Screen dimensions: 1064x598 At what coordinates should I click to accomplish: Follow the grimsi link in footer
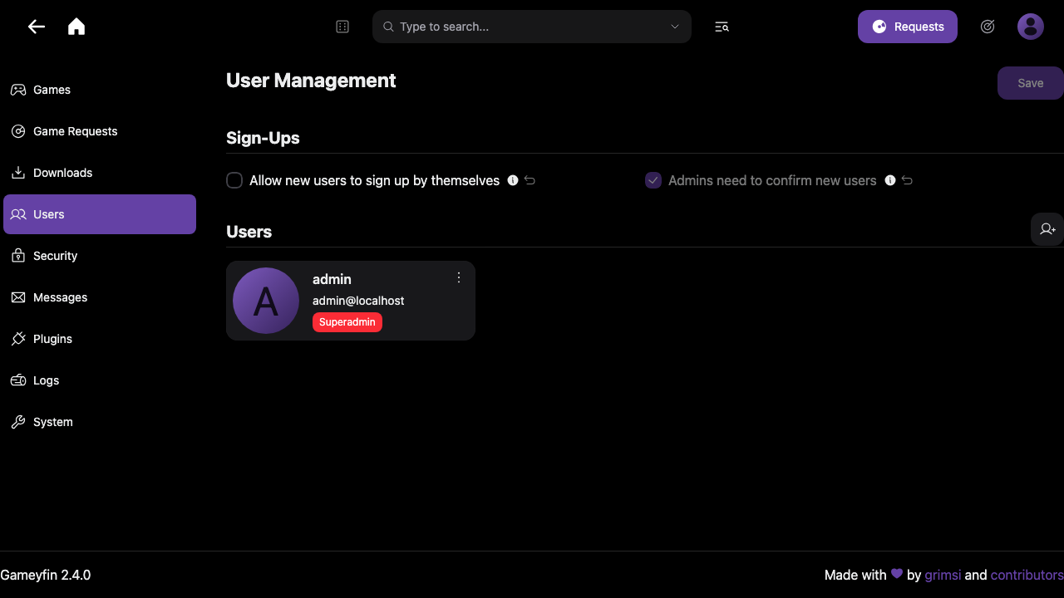pos(943,575)
